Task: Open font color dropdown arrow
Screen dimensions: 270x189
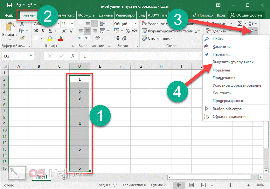Action: click(66, 38)
